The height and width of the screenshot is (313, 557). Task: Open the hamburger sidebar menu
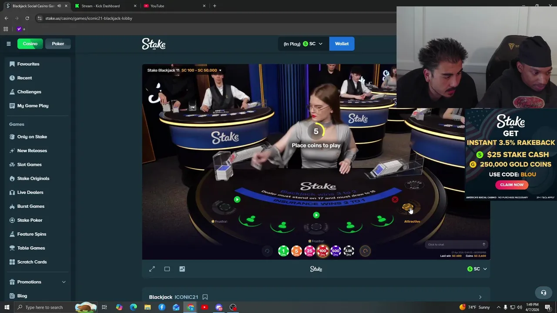tap(8, 43)
